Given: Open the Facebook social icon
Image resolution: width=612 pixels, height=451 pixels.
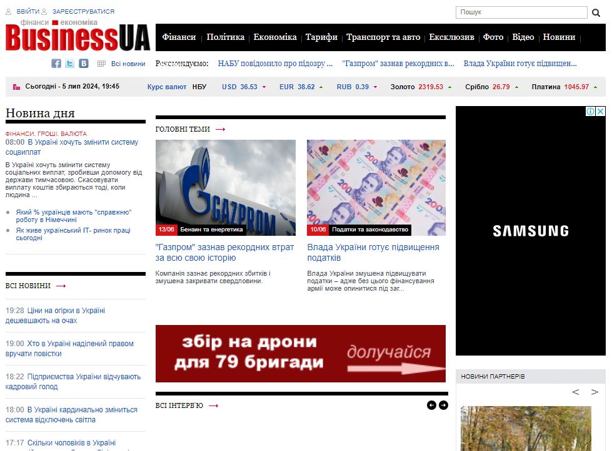Looking at the screenshot, I should 56,64.
